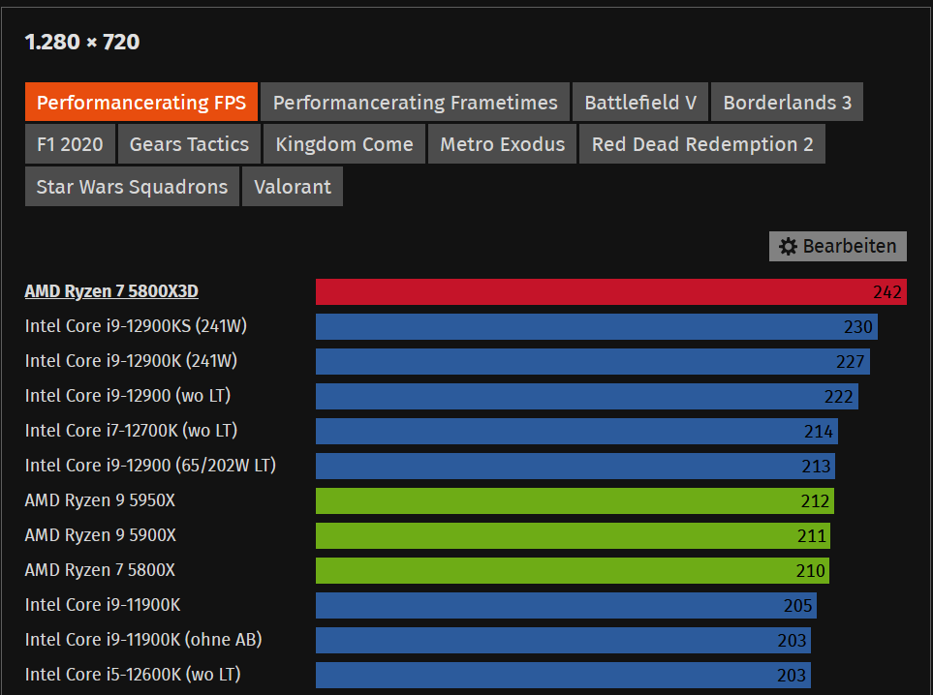Image resolution: width=933 pixels, height=695 pixels.
Task: Click the blue bar showing 214
Action: (x=576, y=432)
